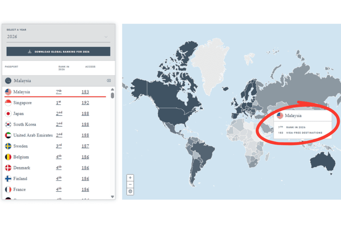Focus the Malaysia search input
The width and height of the screenshot is (341, 228).
click(x=59, y=81)
